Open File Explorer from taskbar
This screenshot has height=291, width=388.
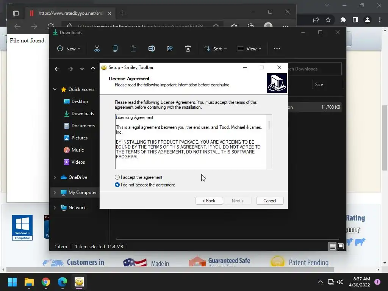coord(29,282)
